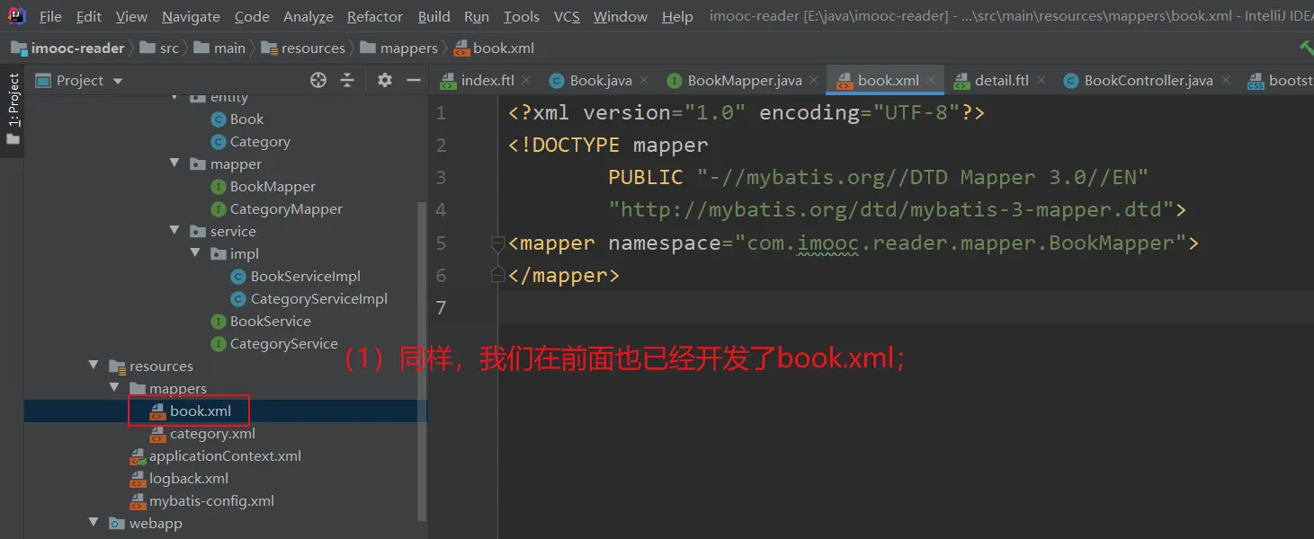Open the Refactor menu
1314x539 pixels.
click(374, 17)
